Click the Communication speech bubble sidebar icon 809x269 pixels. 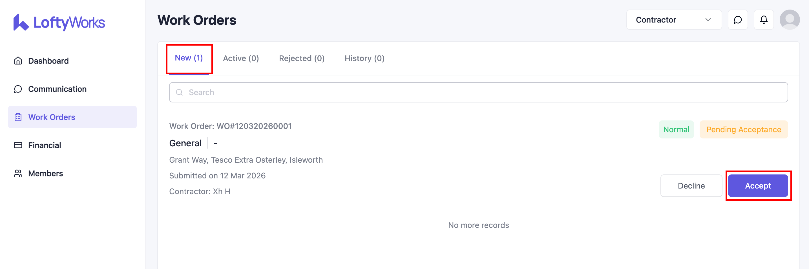[18, 89]
